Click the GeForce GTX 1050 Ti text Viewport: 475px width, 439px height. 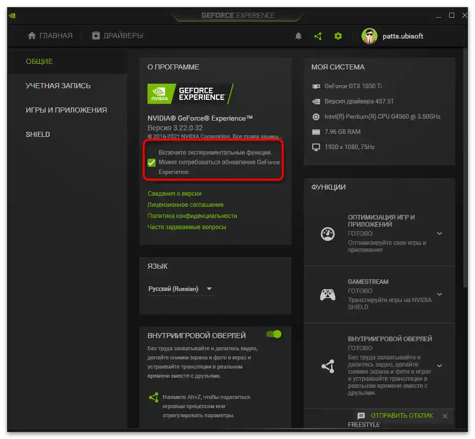click(353, 86)
